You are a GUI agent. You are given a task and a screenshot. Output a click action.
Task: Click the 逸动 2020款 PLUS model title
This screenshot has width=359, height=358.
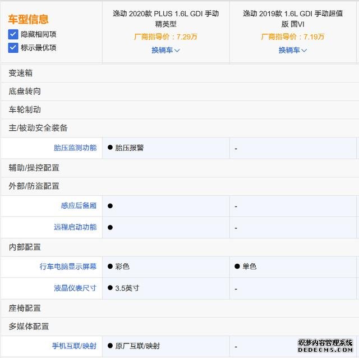[166, 19]
